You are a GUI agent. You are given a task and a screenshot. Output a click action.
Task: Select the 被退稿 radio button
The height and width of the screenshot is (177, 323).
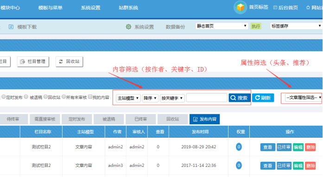26,97
